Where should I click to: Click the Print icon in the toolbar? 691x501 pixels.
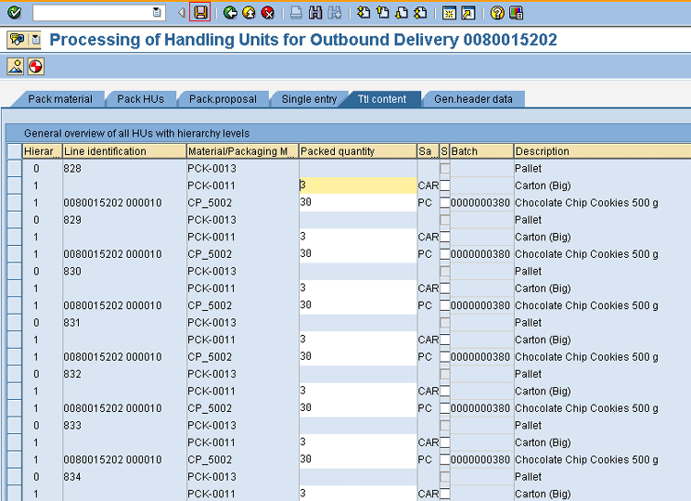pos(296,12)
